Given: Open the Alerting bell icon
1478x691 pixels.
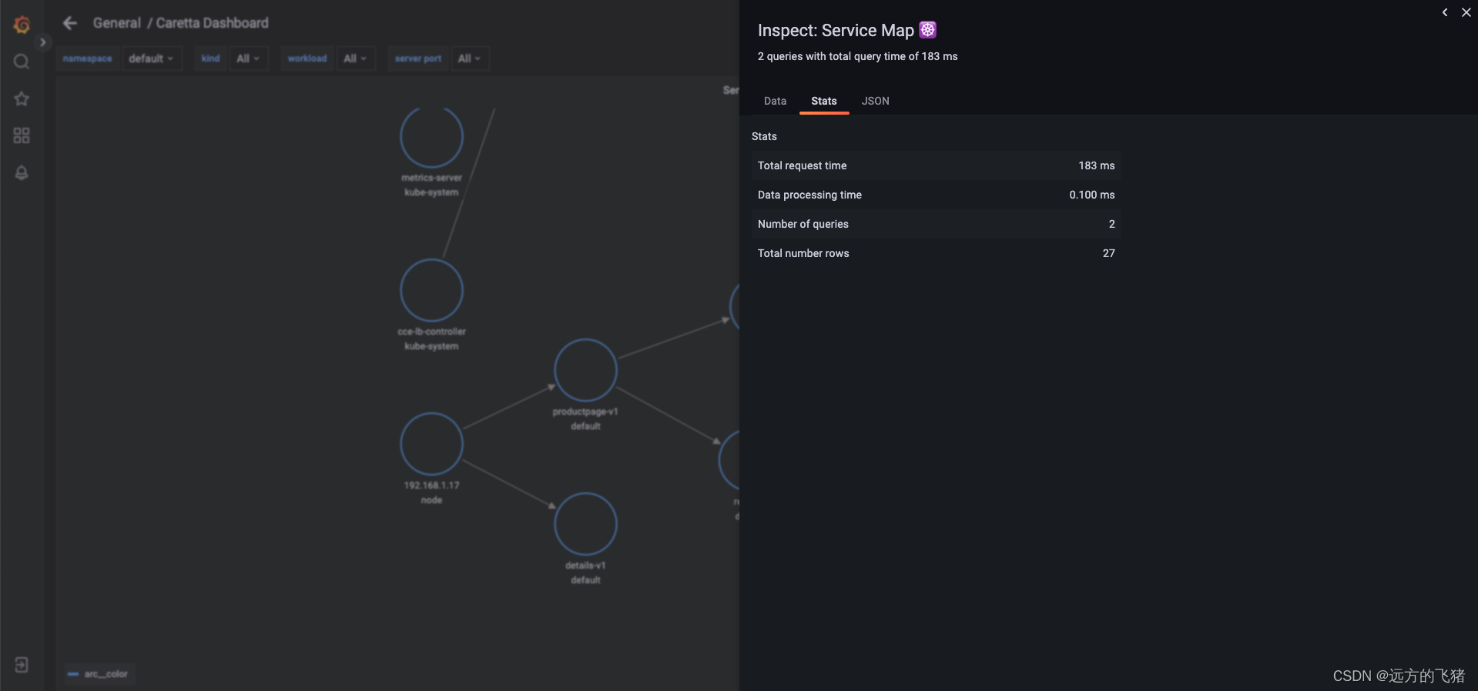Looking at the screenshot, I should [22, 172].
